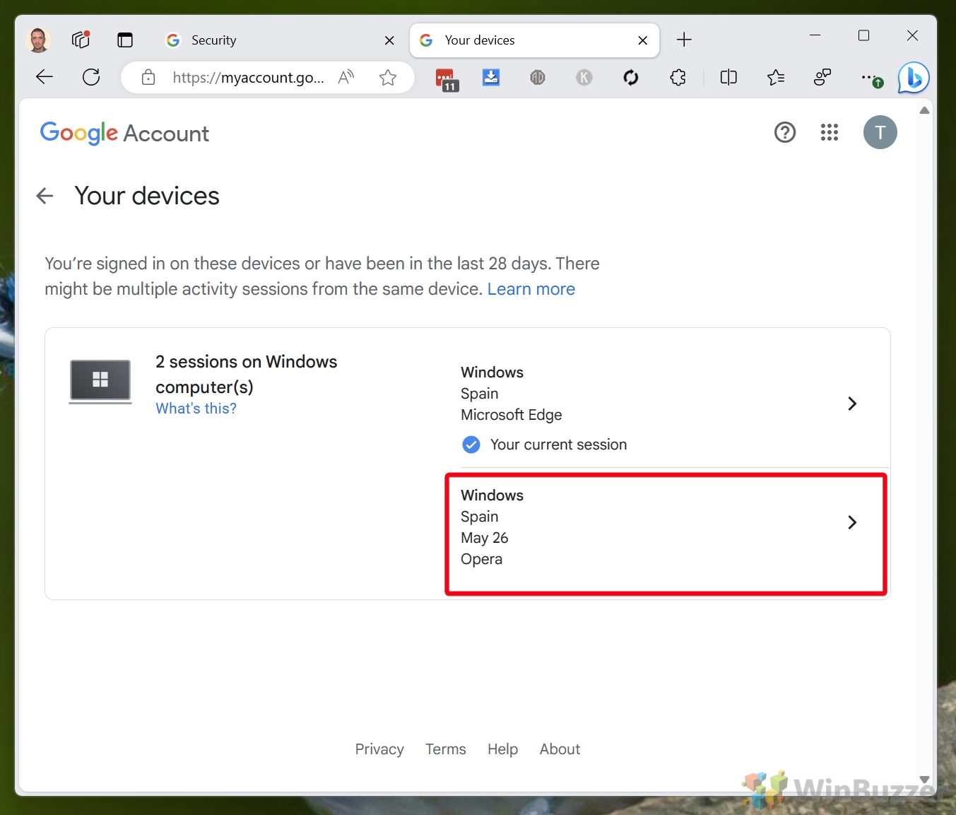Open the red calendar extension showing 11
Image resolution: width=956 pixels, height=815 pixels.
[x=447, y=79]
